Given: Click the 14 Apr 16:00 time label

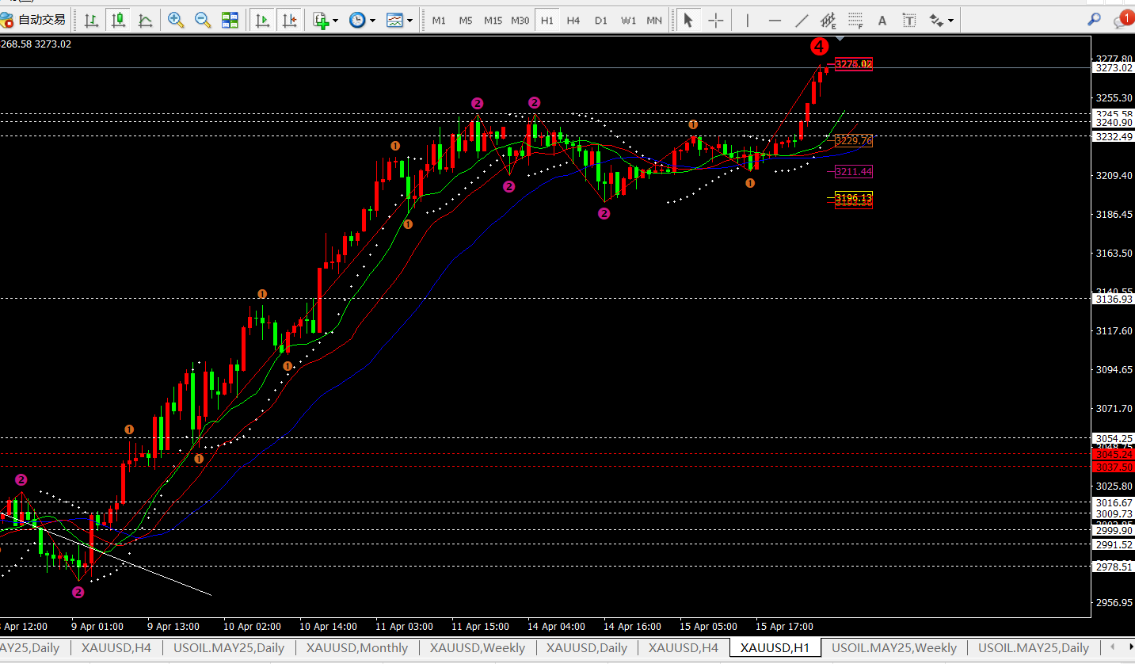Looking at the screenshot, I should point(632,627).
